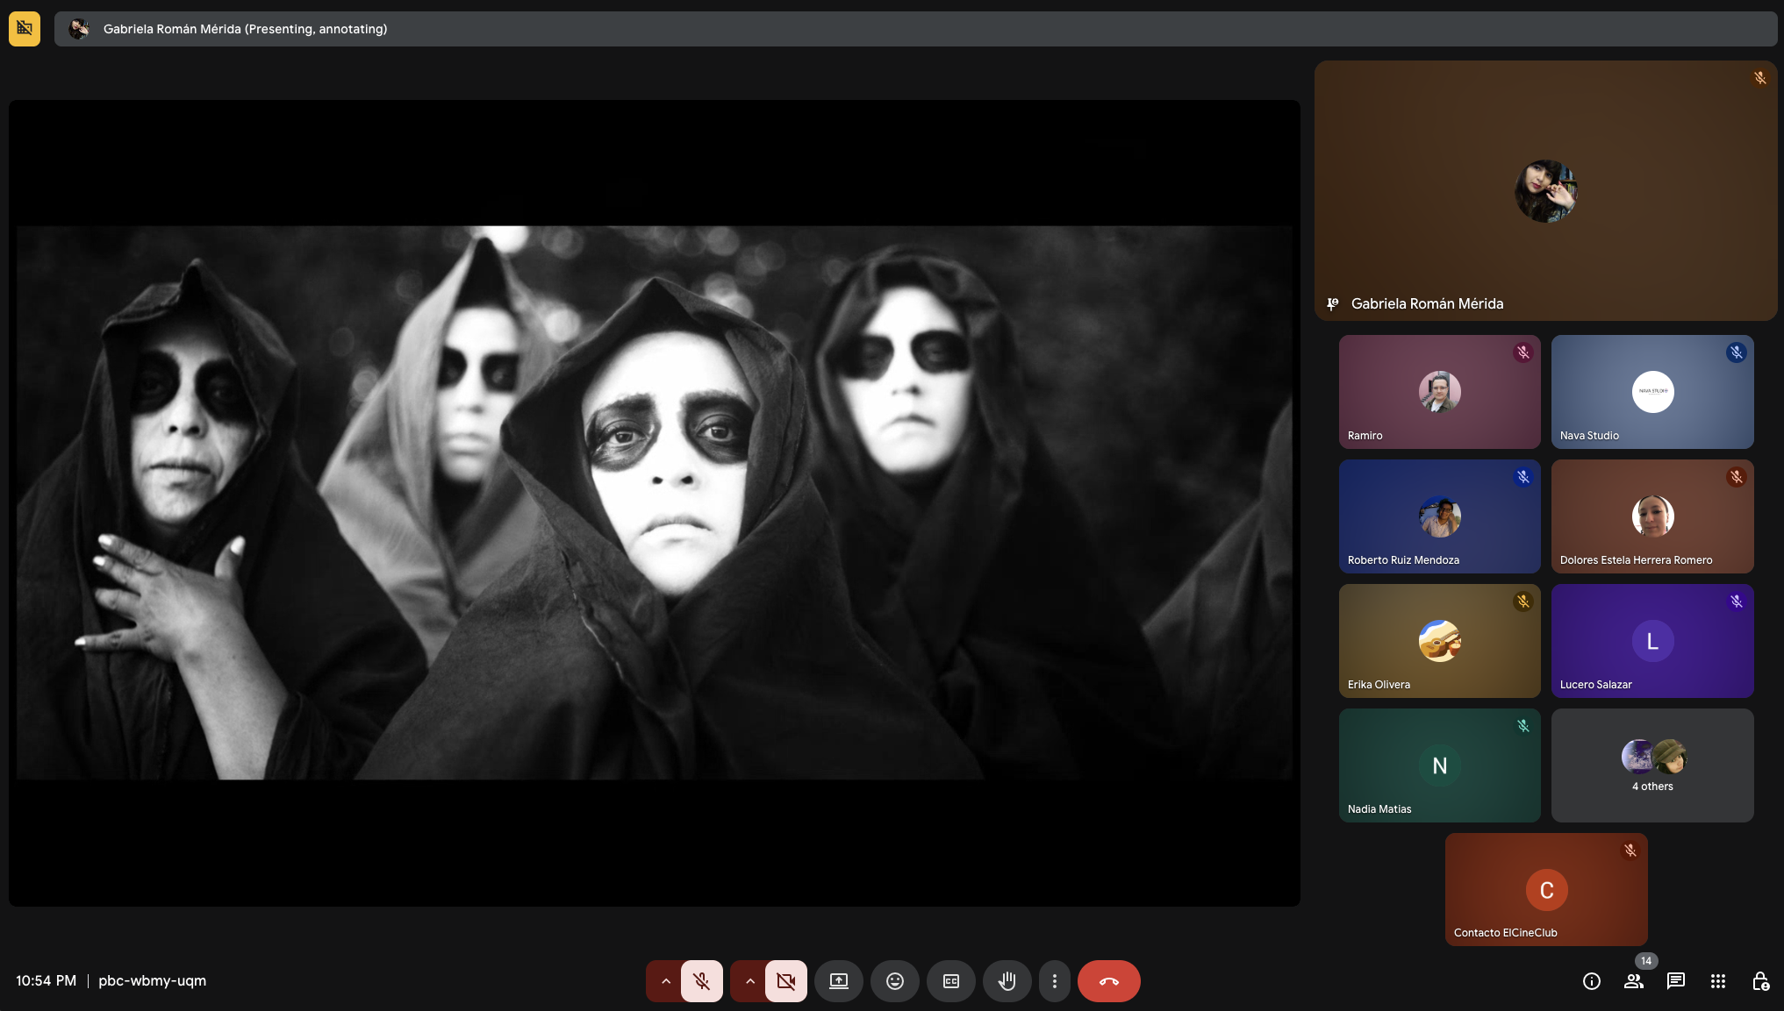Open the in-call chat panel

click(1675, 981)
